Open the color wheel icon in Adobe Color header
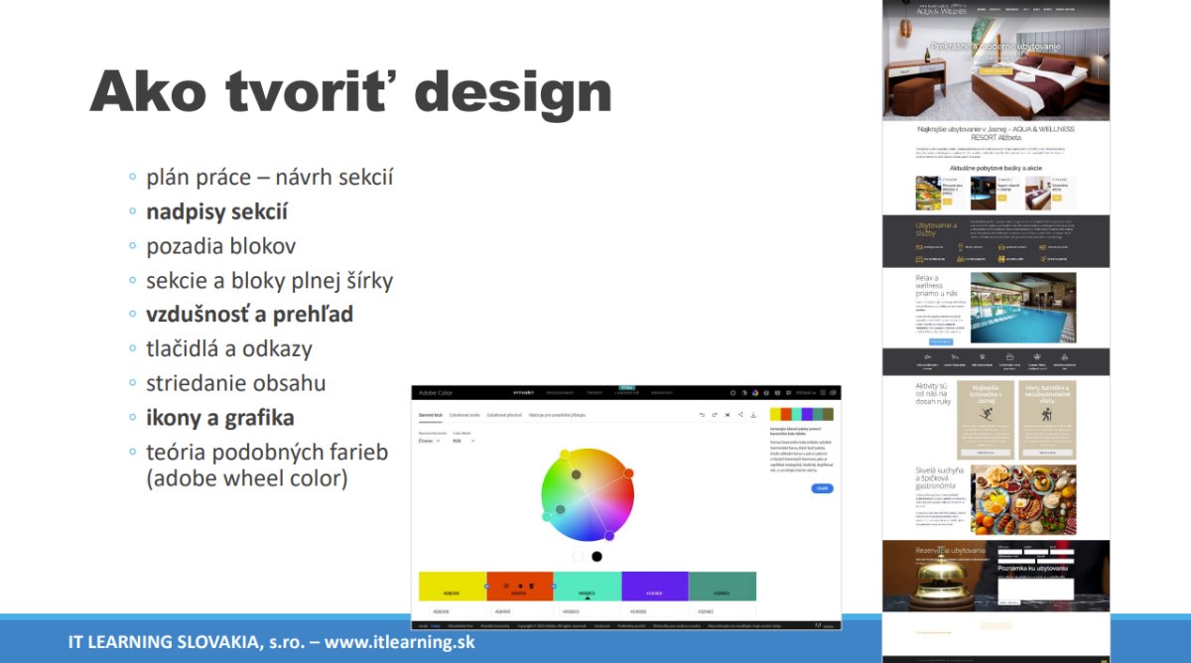This screenshot has width=1191, height=663. [x=755, y=393]
